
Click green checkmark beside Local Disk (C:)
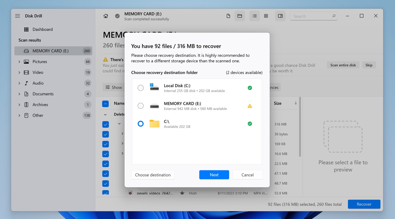tap(250, 88)
